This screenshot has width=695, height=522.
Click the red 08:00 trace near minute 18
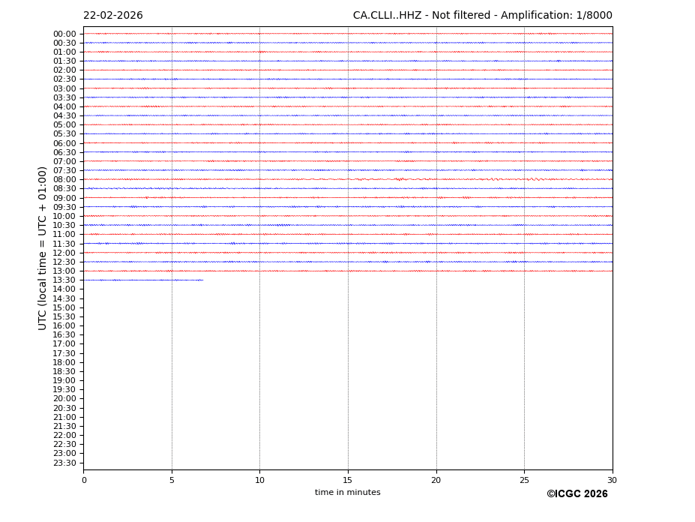pos(400,179)
